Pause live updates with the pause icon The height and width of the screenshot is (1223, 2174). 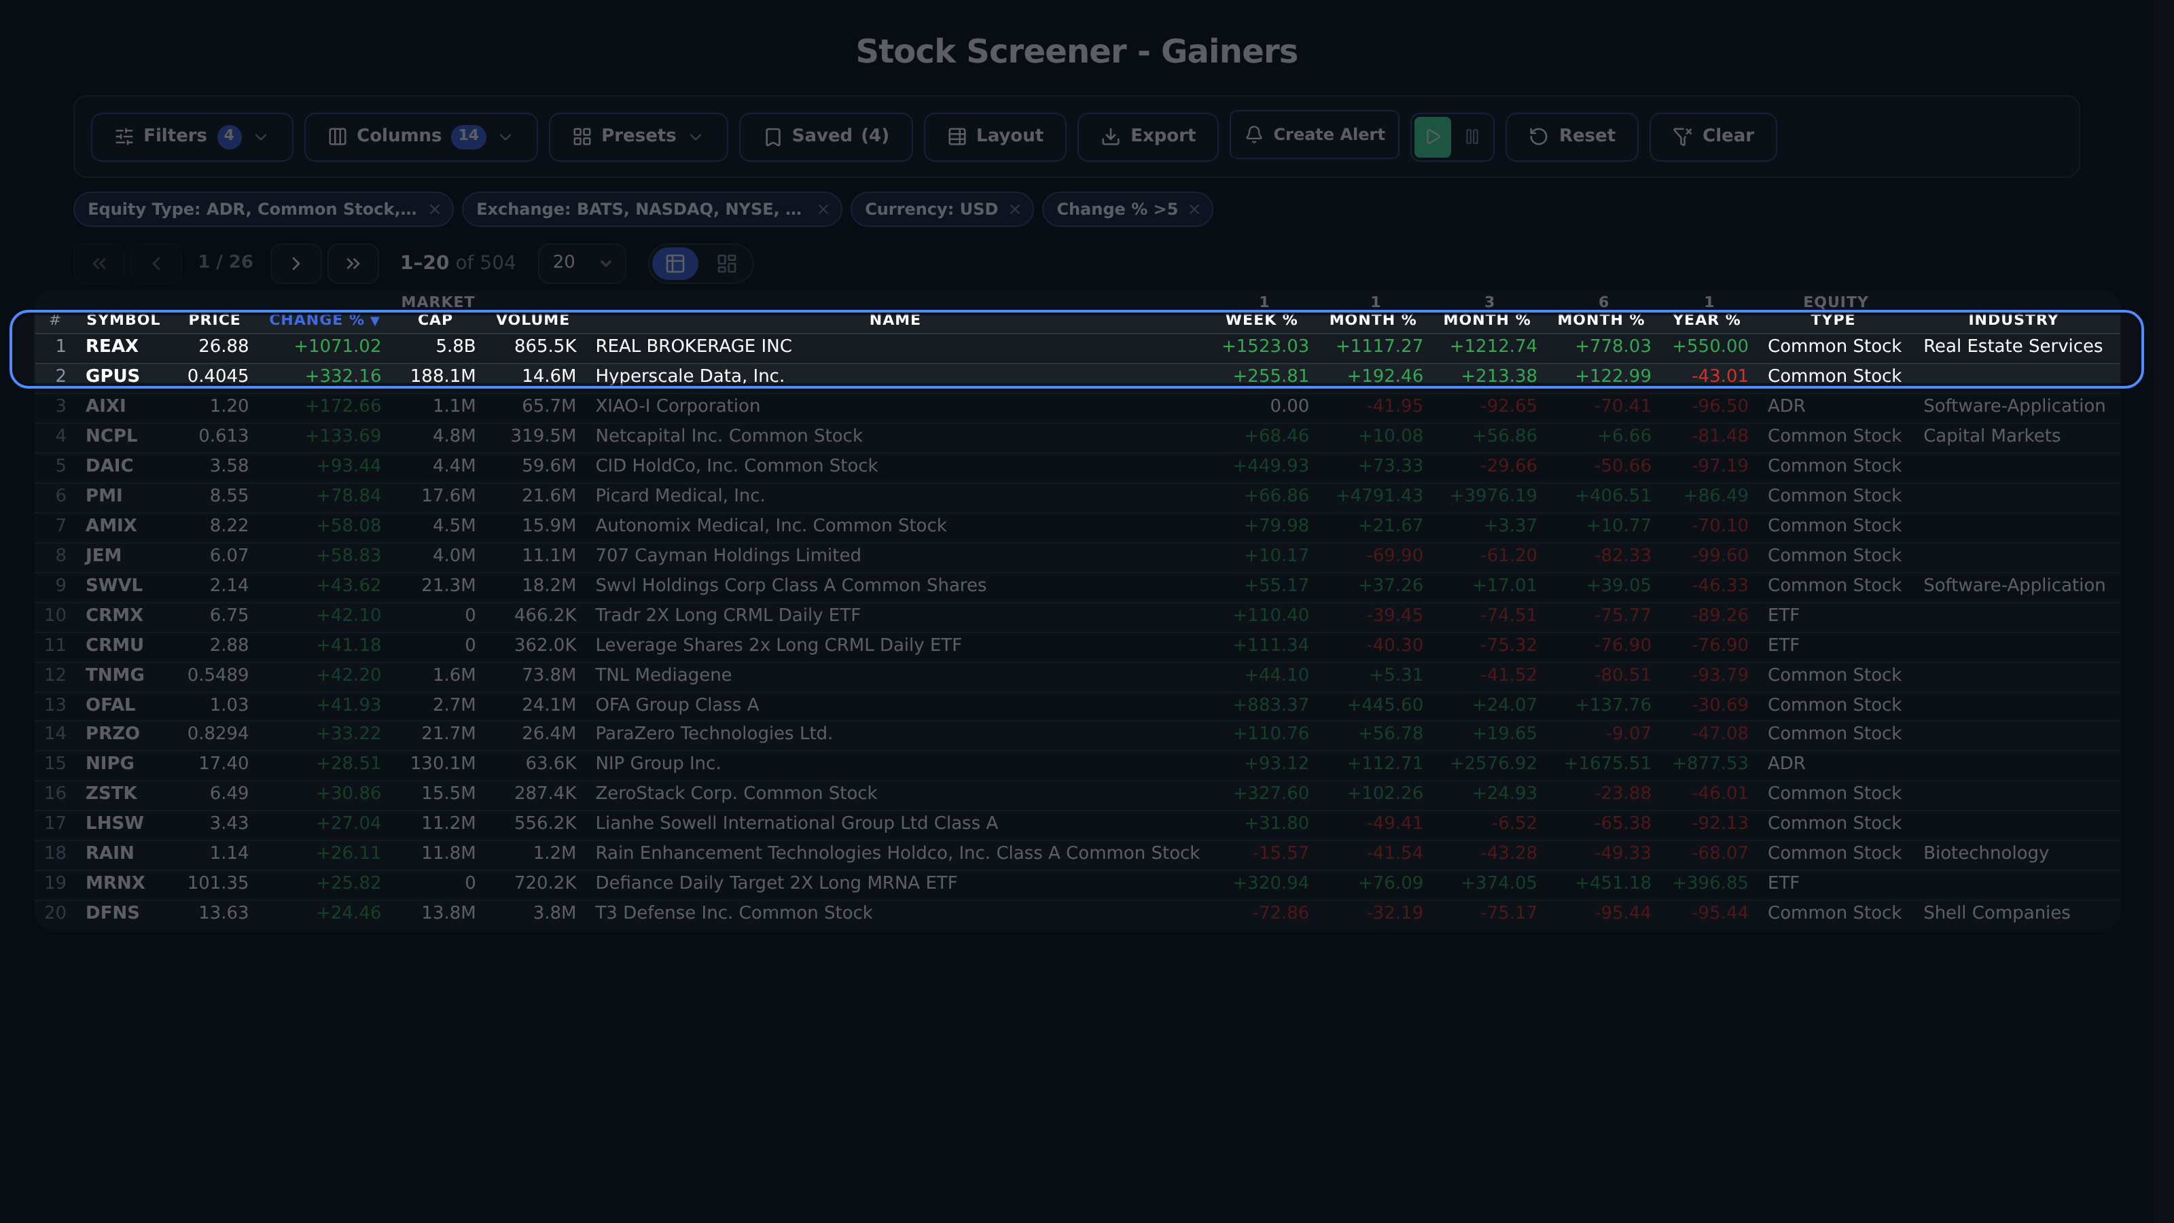[1472, 136]
